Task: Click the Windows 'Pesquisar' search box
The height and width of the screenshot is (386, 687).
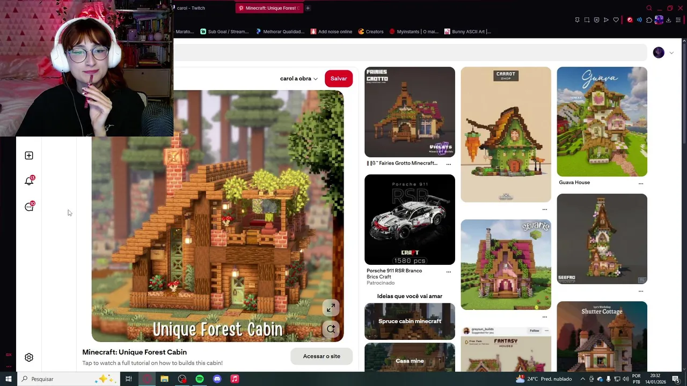Action: (x=69, y=379)
